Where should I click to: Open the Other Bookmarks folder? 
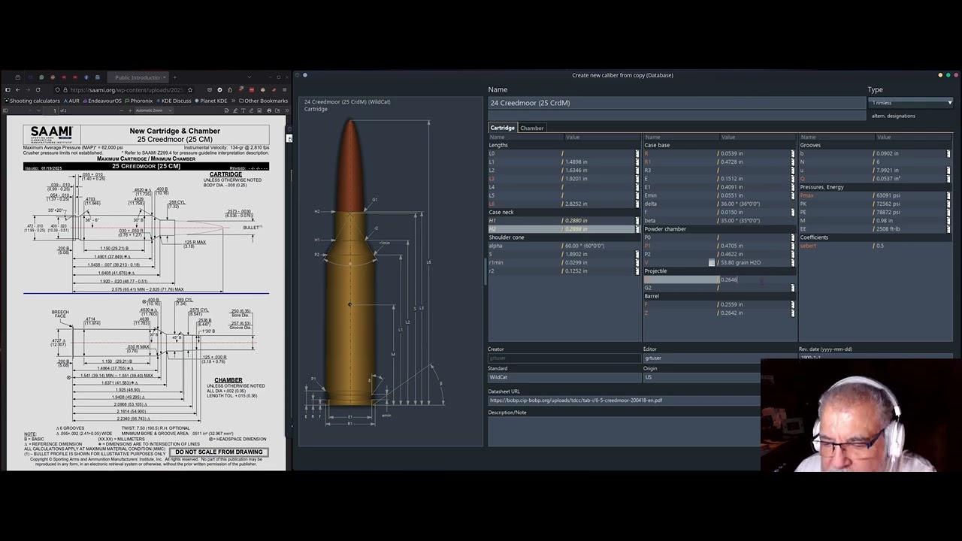(x=263, y=101)
